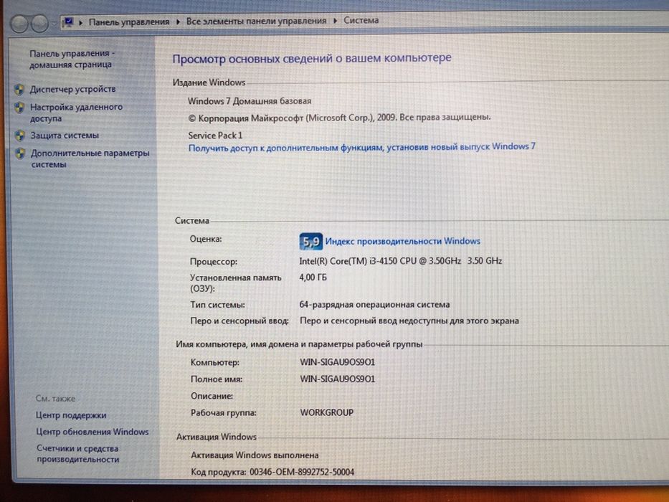Open Дополнительные параметры системы link
Image resolution: width=669 pixels, height=502 pixels.
pyautogui.click(x=90, y=158)
